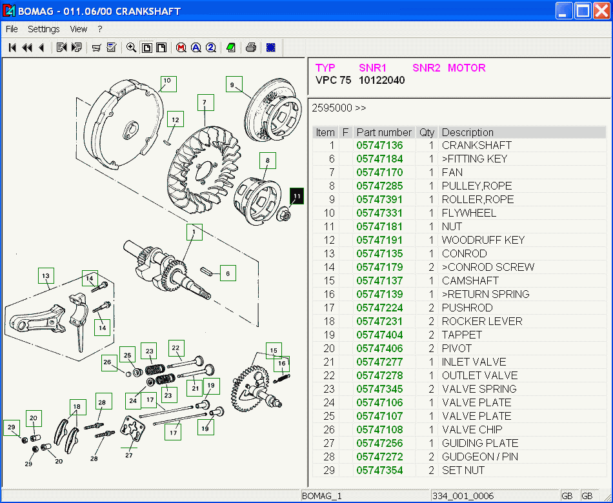Print the crankshaft parts page
613x503 pixels.
[250, 48]
